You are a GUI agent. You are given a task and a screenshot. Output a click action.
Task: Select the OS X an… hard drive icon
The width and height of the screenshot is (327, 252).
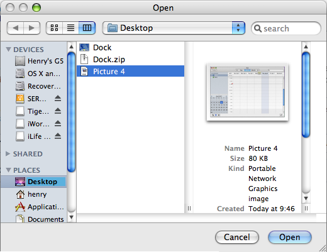click(x=20, y=74)
